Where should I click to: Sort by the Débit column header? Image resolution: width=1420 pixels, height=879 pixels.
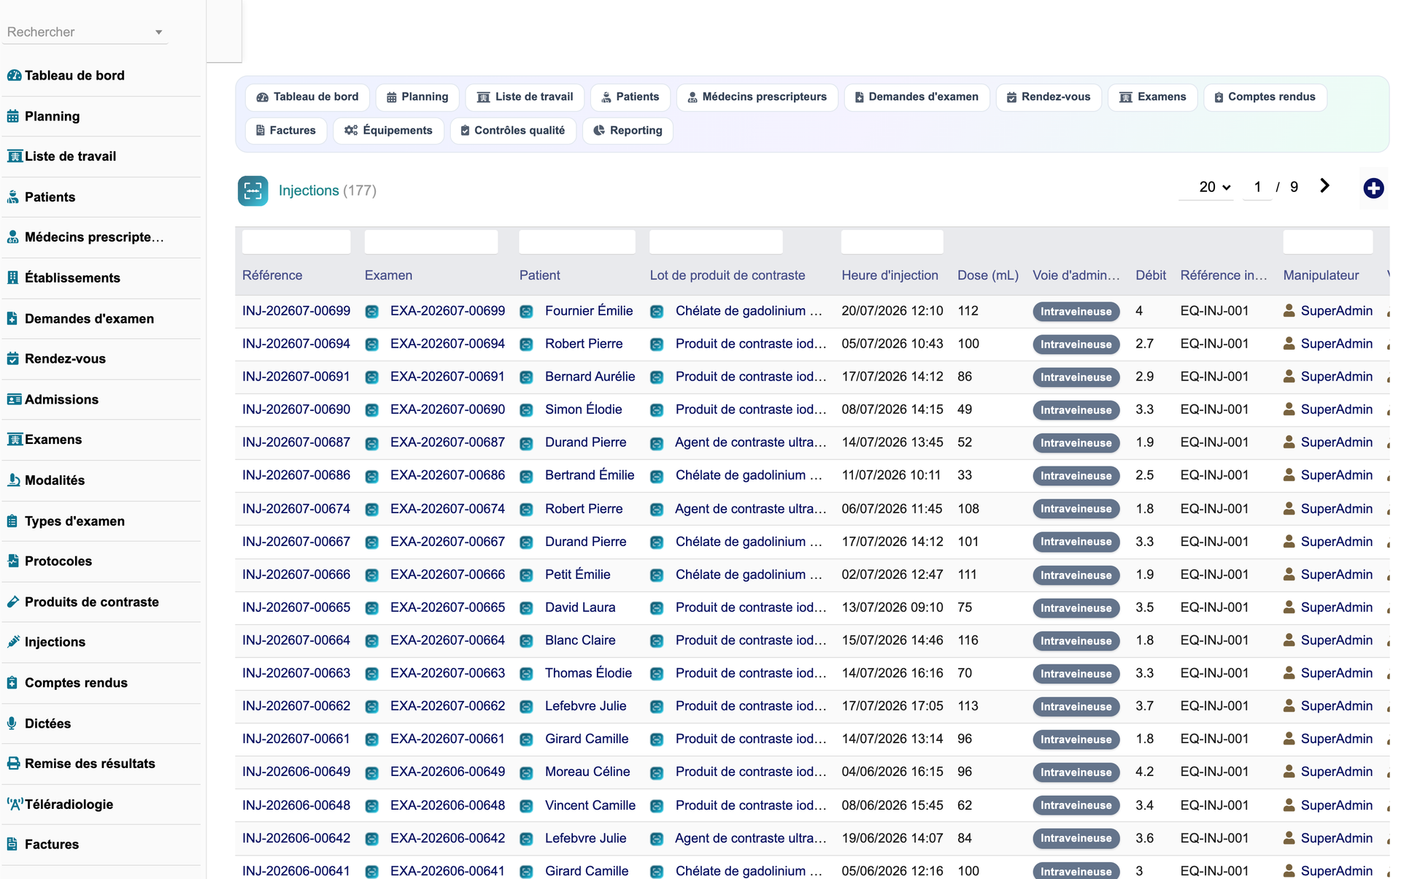(1151, 275)
